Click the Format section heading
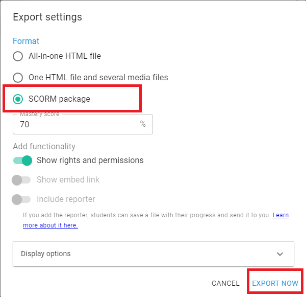 click(26, 41)
